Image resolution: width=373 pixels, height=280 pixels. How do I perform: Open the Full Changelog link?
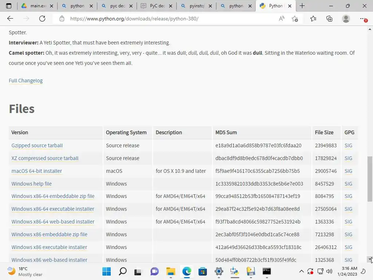(26, 81)
